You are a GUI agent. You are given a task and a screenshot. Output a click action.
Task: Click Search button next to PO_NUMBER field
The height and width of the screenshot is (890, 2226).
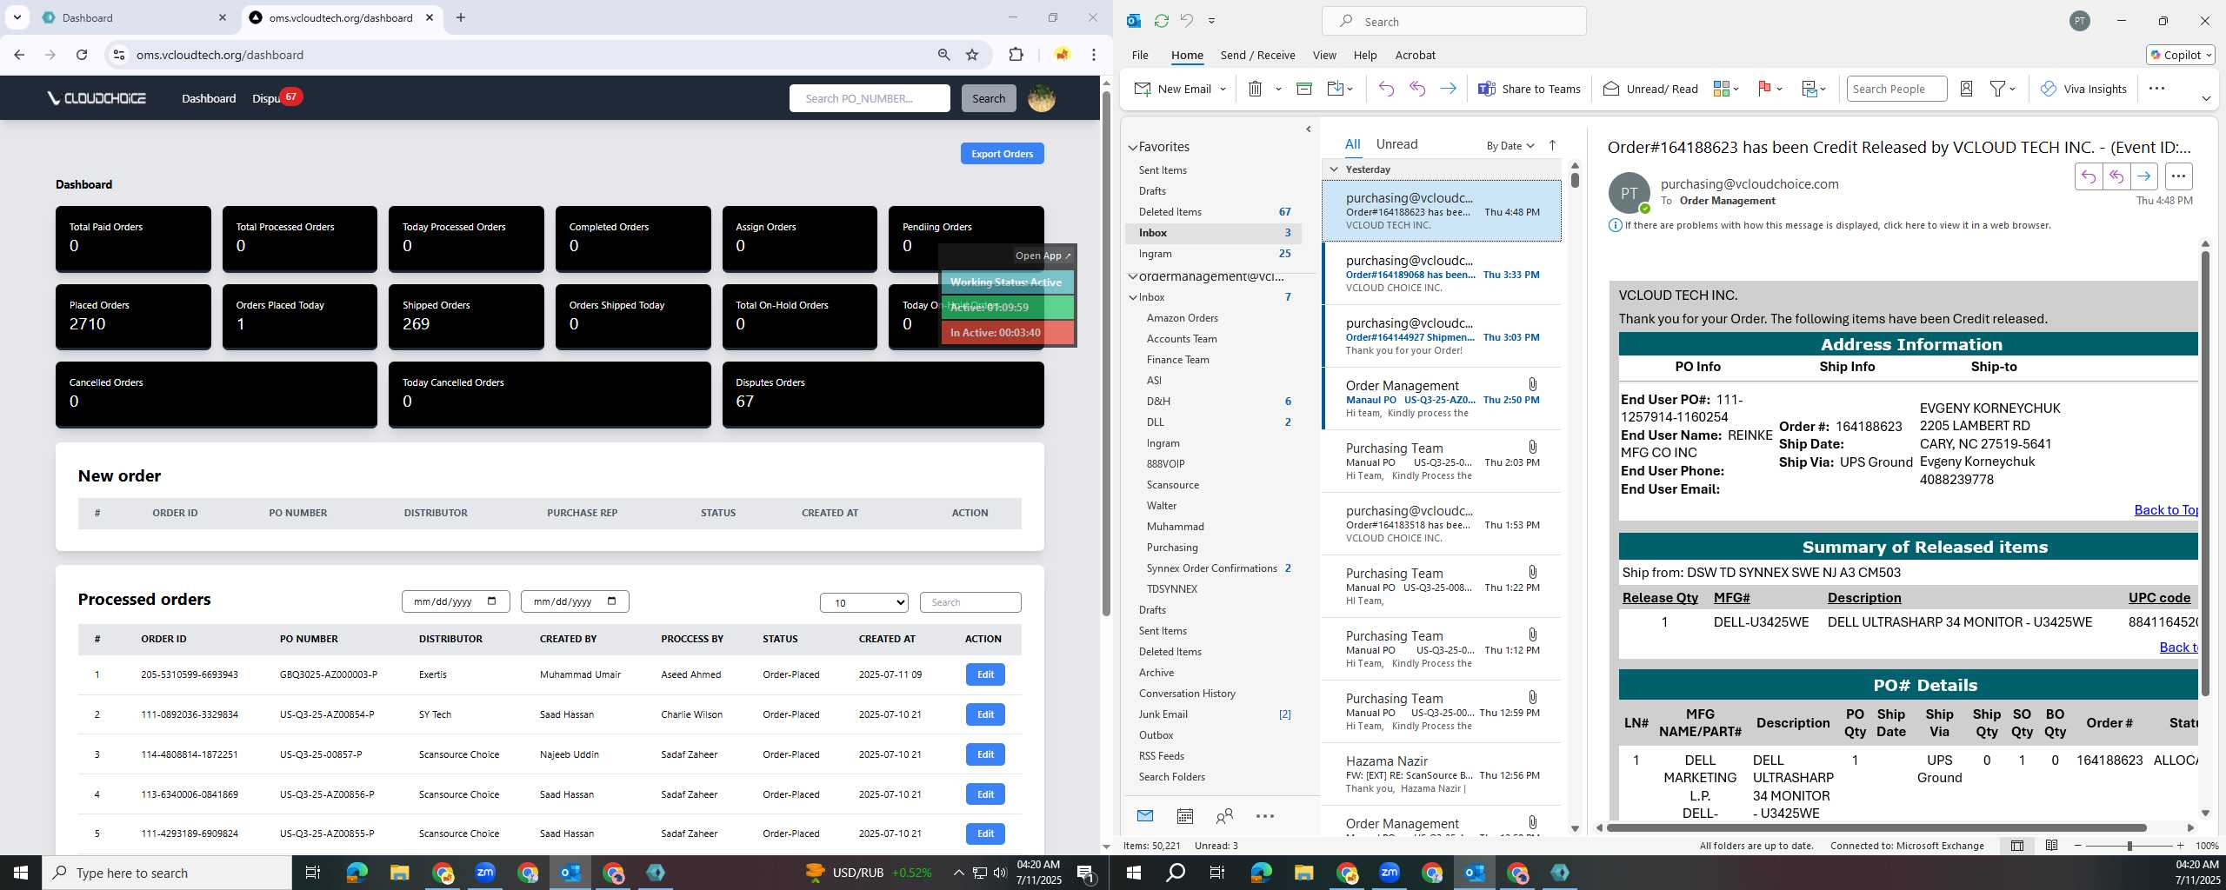[x=988, y=98]
